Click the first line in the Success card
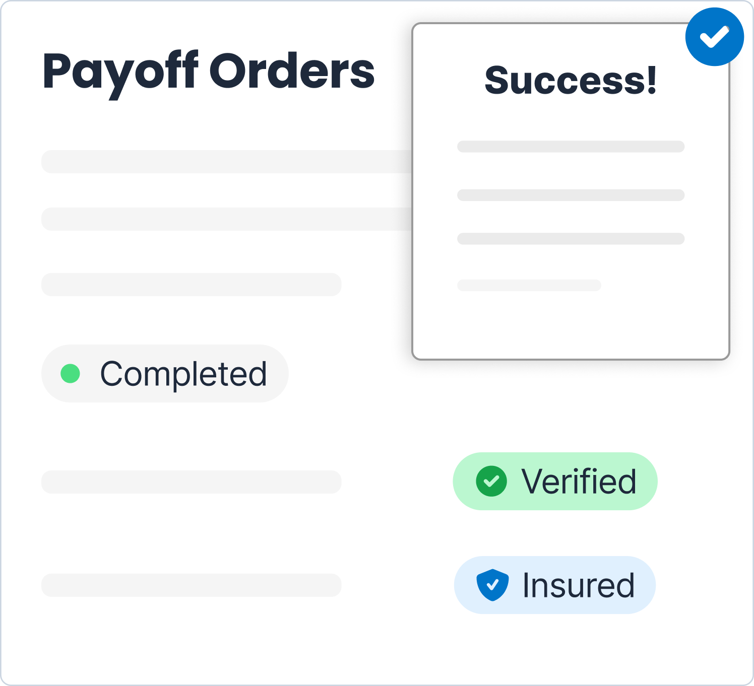Viewport: 754px width, 686px height. coord(571,147)
